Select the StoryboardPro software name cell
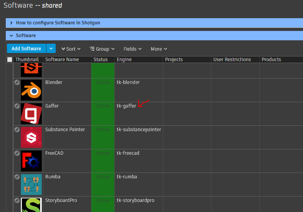303x212 pixels. pyautogui.click(x=67, y=204)
